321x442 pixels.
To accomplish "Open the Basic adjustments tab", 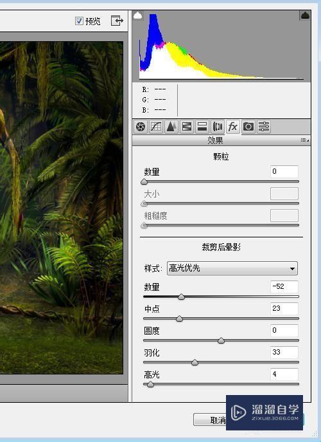I will tap(141, 127).
